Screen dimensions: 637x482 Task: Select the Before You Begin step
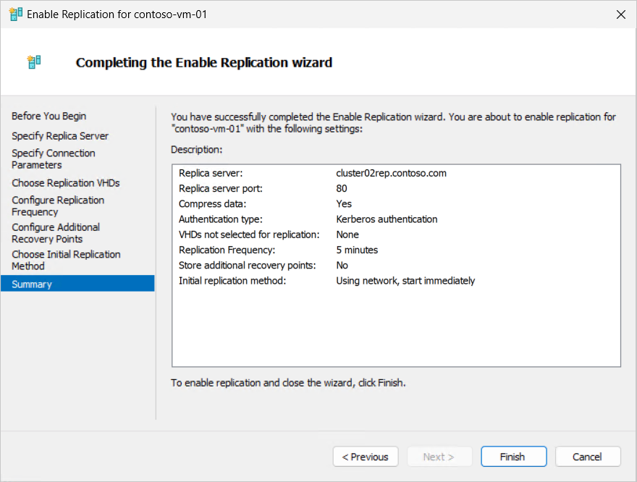48,116
